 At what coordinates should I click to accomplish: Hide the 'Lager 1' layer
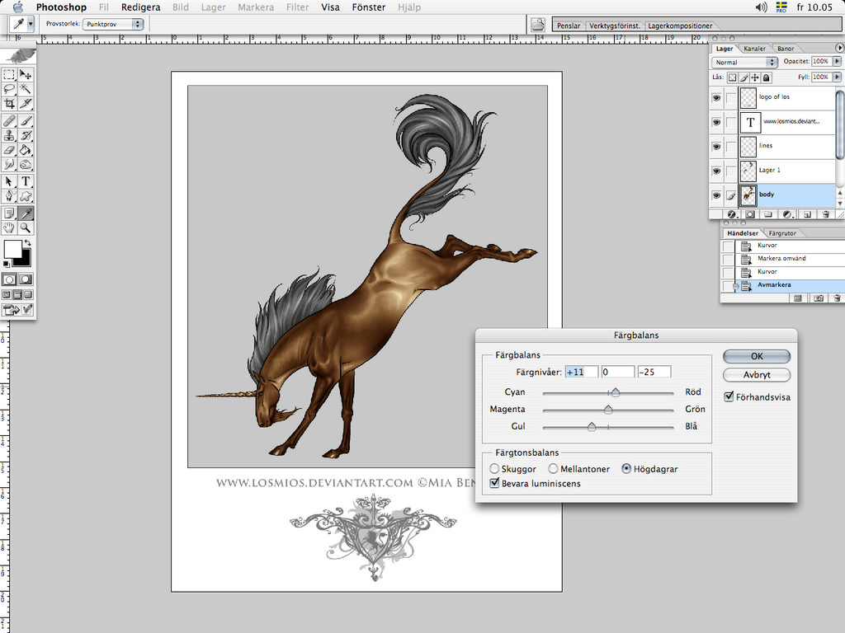716,171
